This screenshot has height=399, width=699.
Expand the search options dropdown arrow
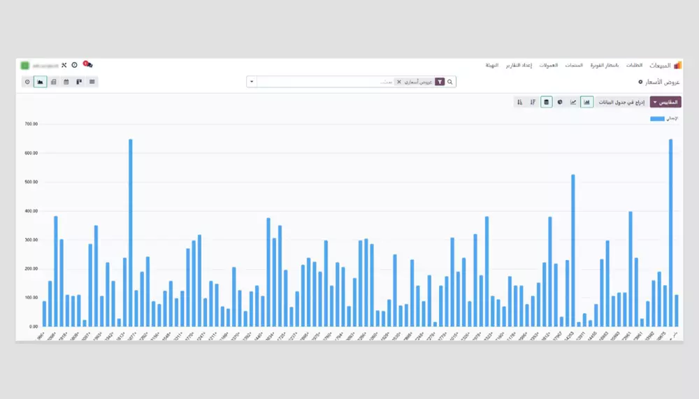tap(252, 82)
